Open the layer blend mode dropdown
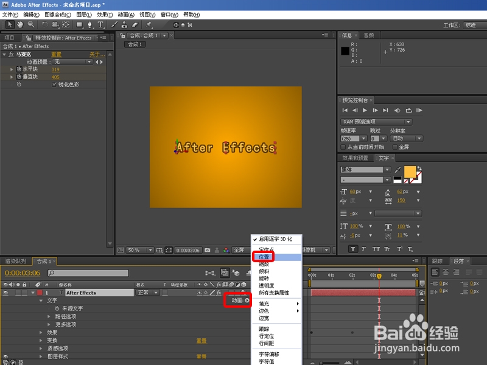This screenshot has height=365, width=487. click(147, 293)
